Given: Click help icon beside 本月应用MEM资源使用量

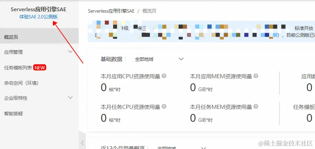Looking at the screenshot, I should (x=256, y=76).
